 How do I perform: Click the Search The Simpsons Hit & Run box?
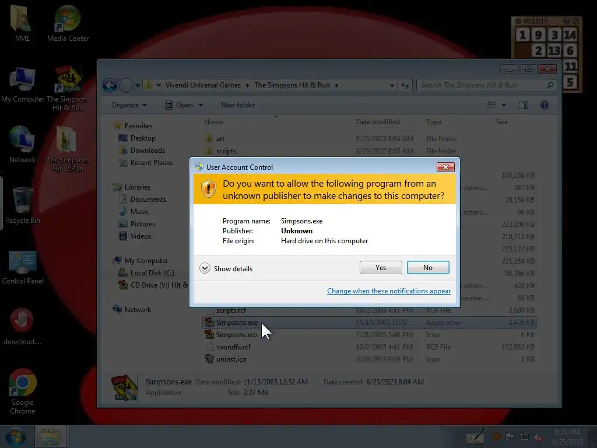pos(486,85)
